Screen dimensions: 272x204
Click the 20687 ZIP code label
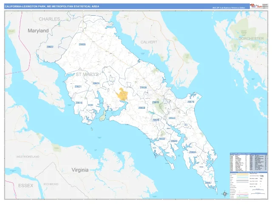tap(208, 183)
